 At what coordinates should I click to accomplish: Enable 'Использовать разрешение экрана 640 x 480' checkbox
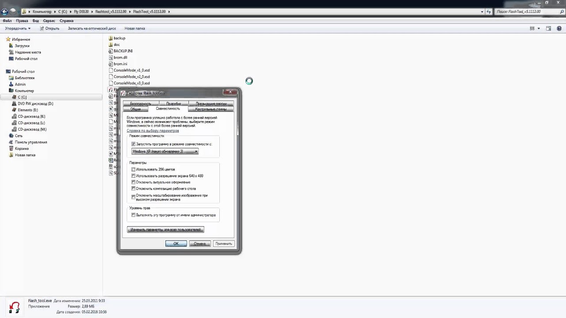click(133, 176)
